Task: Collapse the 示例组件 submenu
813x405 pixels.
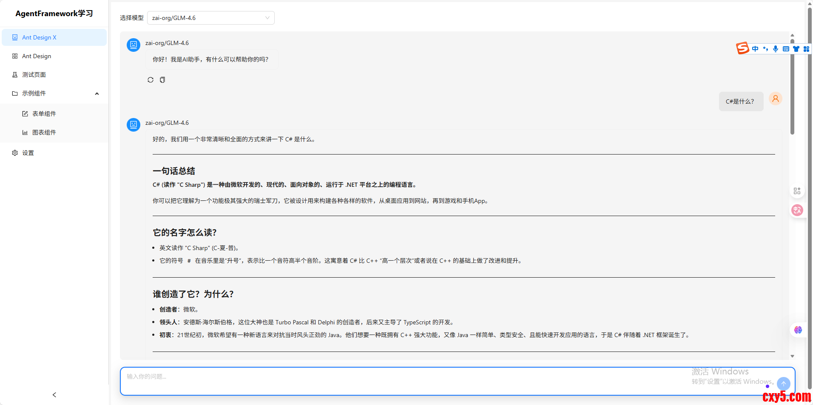Action: [x=54, y=93]
